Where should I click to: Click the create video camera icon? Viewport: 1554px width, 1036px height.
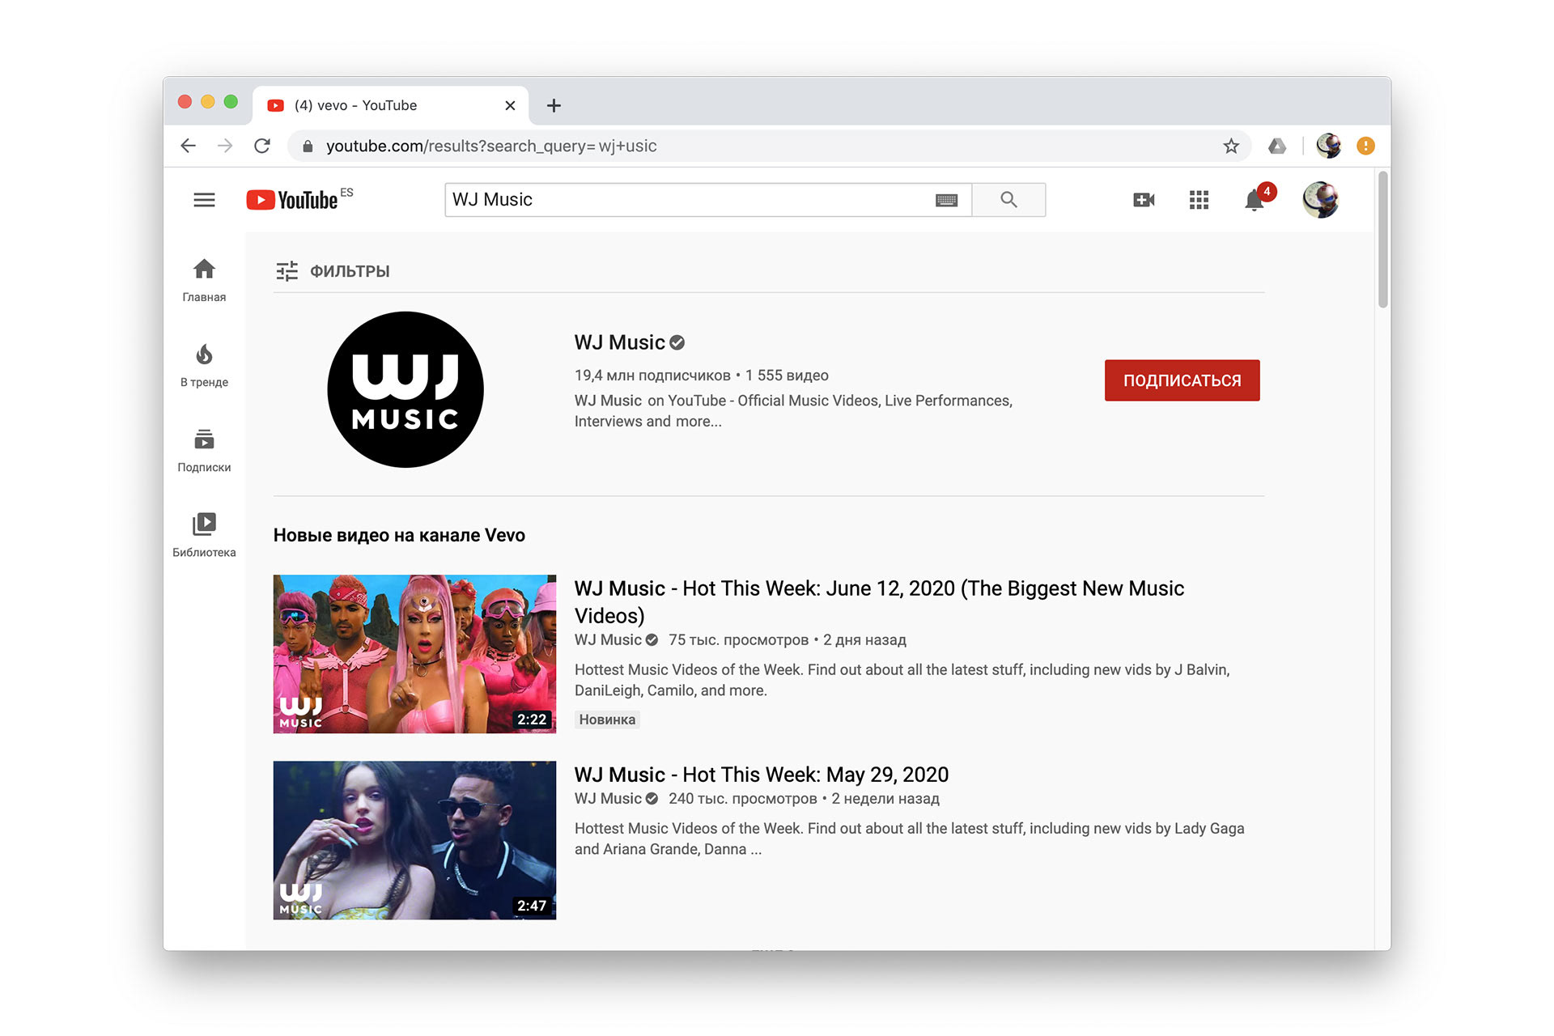(x=1143, y=200)
